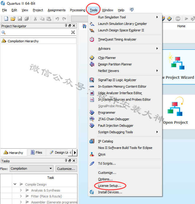Click the Paste toolbar icon
195x204 pixels.
click(49, 19)
